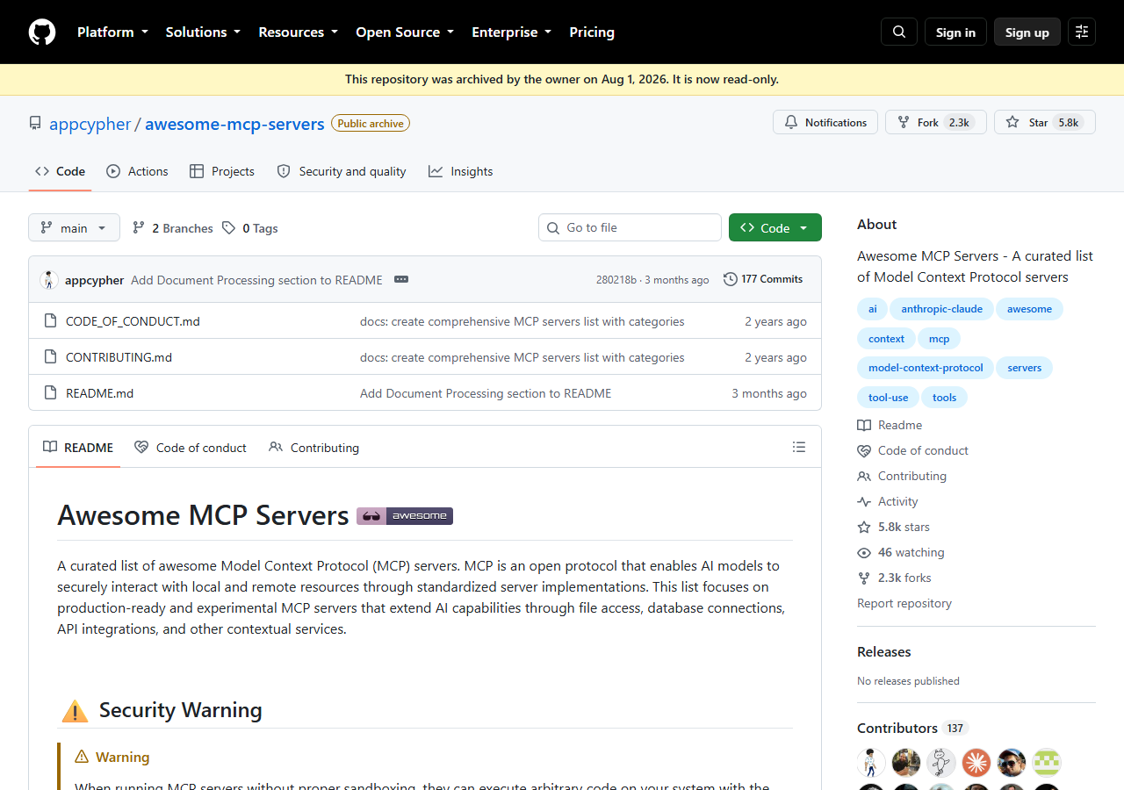This screenshot has height=790, width=1124.
Task: Click the appcypher commit author avatar
Action: (49, 280)
